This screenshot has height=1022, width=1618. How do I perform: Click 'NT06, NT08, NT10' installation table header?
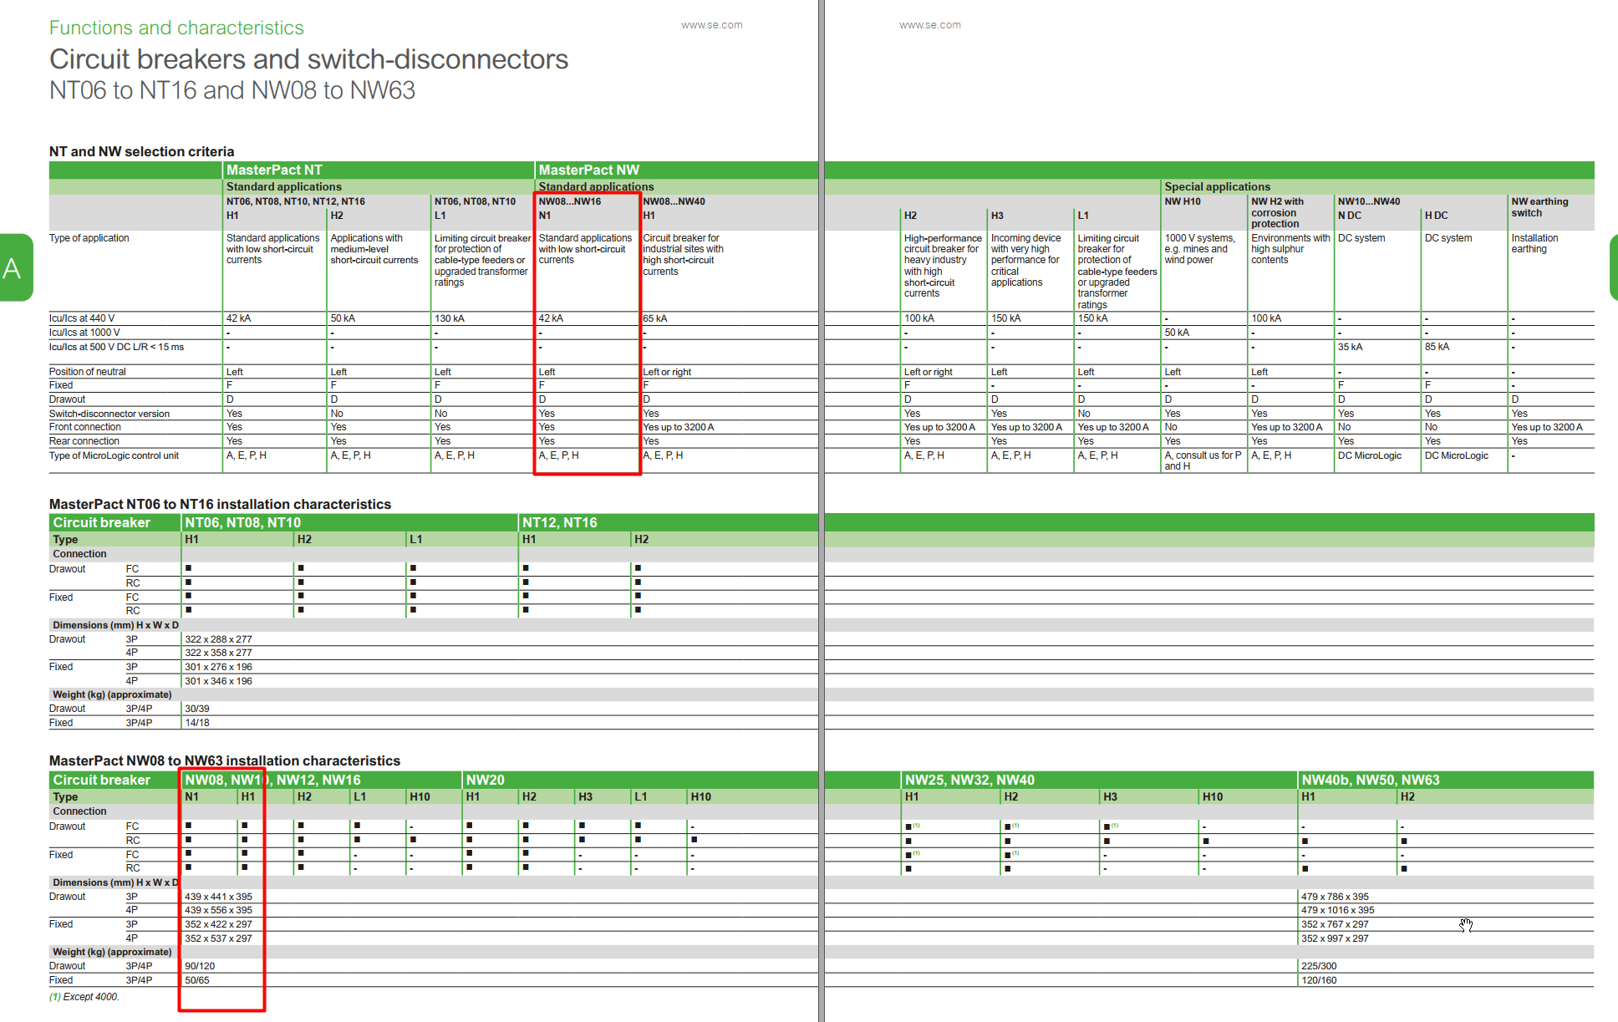[242, 522]
